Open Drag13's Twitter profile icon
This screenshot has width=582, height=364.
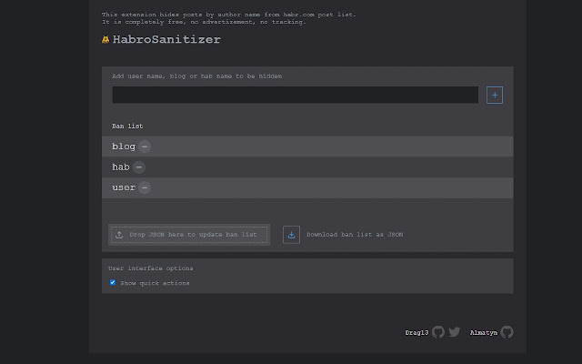pos(455,331)
